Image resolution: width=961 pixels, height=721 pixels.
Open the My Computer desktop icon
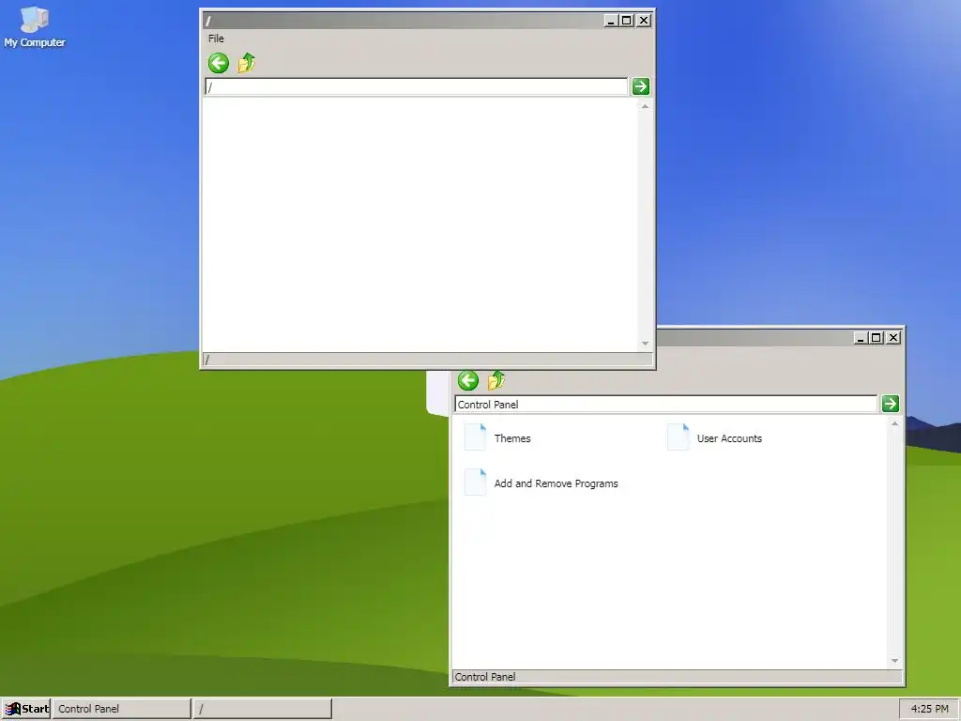point(35,27)
